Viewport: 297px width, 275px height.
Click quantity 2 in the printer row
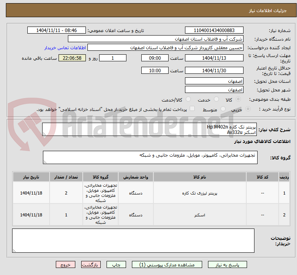point(66,193)
